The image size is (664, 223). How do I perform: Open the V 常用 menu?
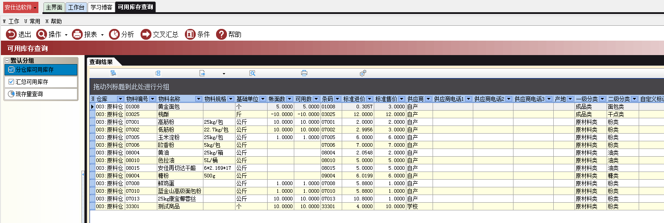(x=32, y=21)
